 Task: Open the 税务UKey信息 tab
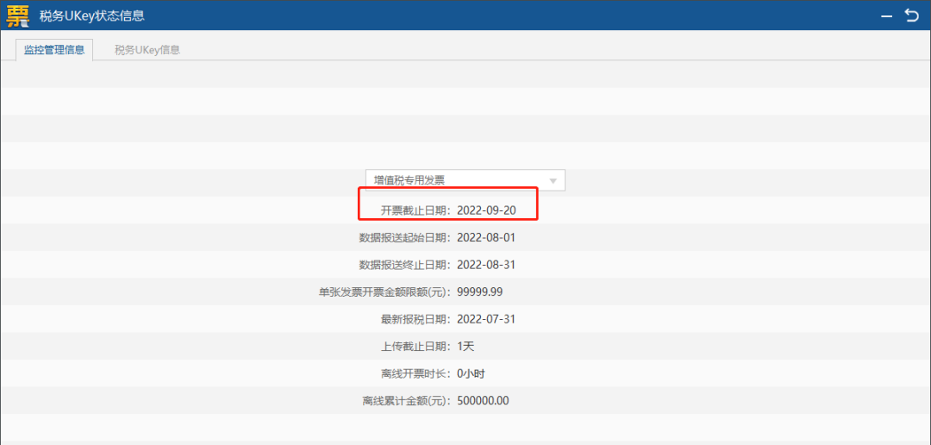(x=147, y=50)
